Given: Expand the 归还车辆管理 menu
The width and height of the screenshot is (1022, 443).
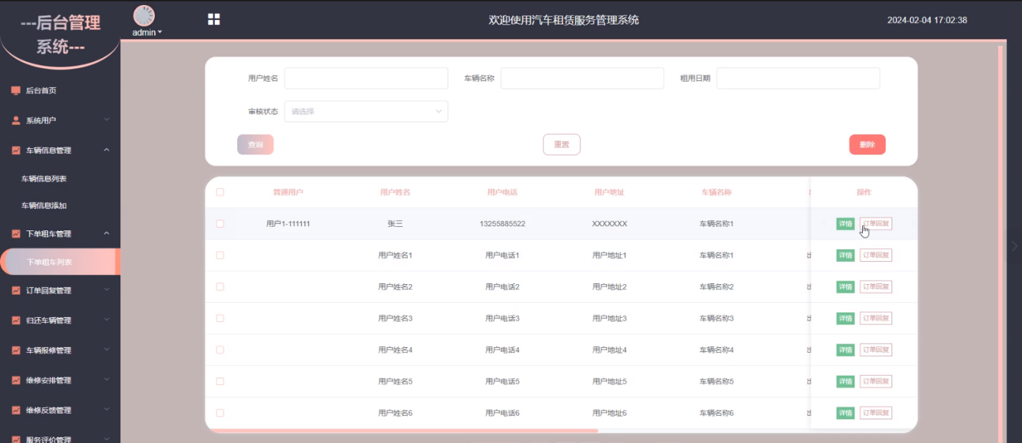Looking at the screenshot, I should click(107, 321).
